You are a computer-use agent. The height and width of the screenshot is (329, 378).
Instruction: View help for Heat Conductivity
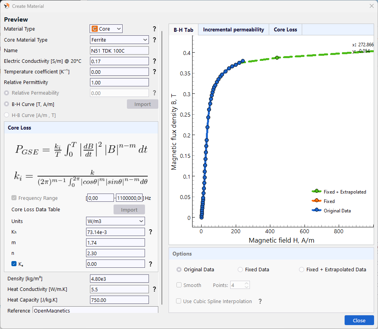[154, 289]
